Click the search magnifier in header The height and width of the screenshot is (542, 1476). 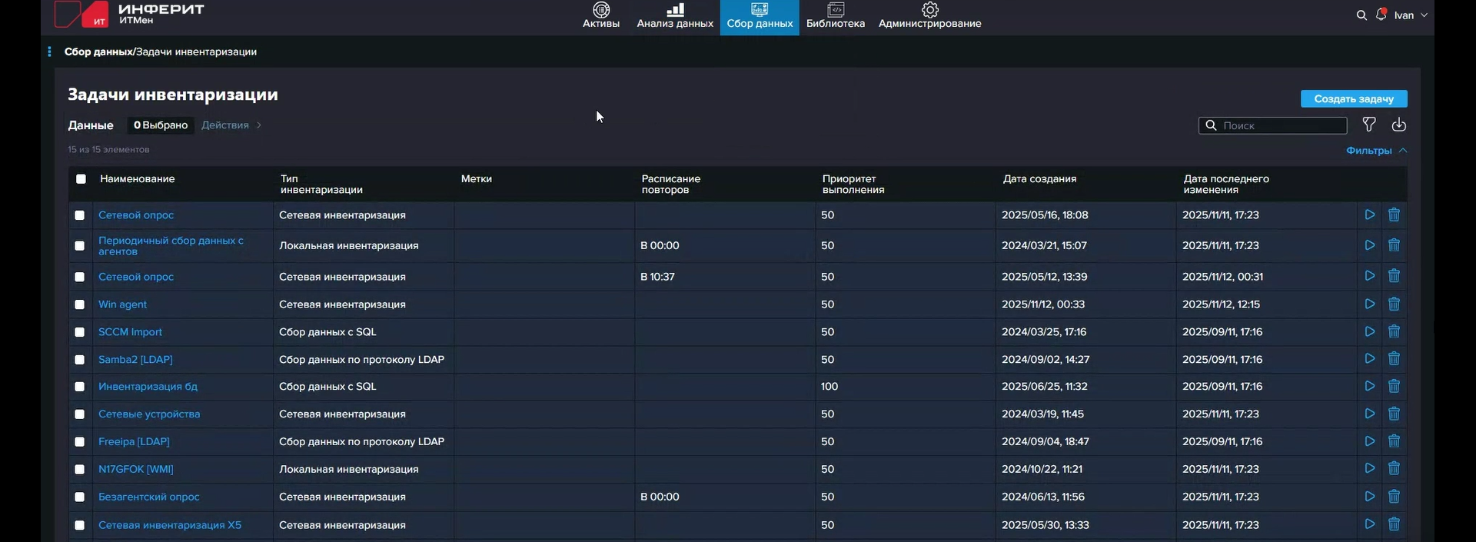pos(1361,15)
